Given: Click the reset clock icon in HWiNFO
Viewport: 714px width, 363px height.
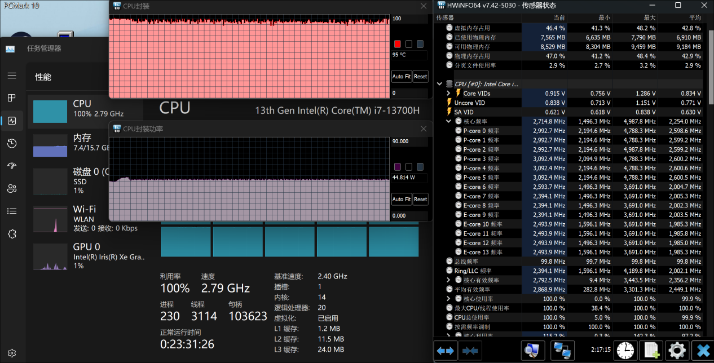Looking at the screenshot, I should [x=625, y=350].
